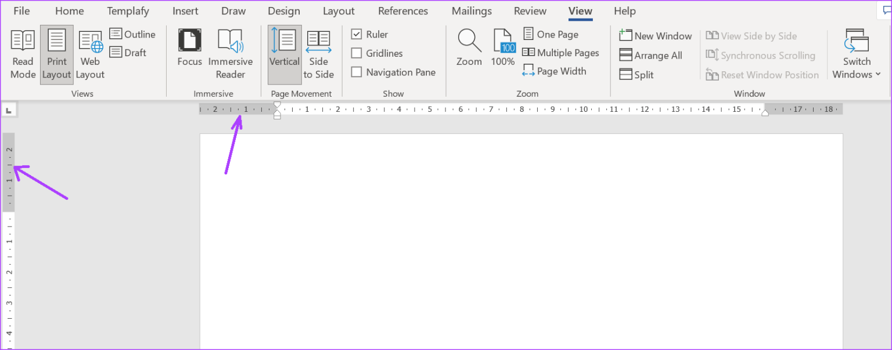The image size is (892, 350).
Task: Switch to Draft view
Action: [129, 52]
